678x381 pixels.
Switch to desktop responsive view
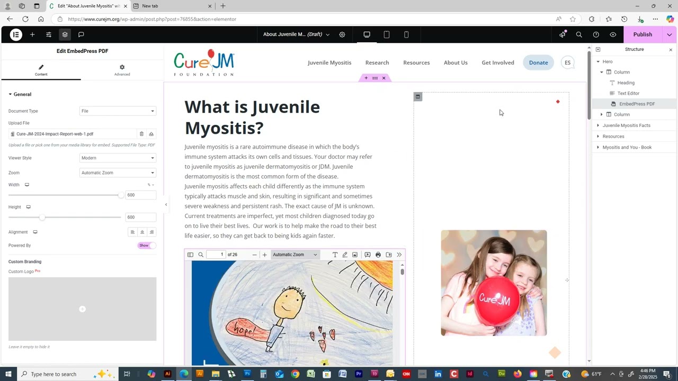[367, 34]
